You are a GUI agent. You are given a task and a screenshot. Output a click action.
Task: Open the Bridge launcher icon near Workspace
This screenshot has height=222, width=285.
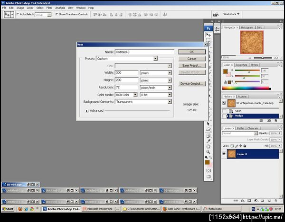(x=216, y=14)
